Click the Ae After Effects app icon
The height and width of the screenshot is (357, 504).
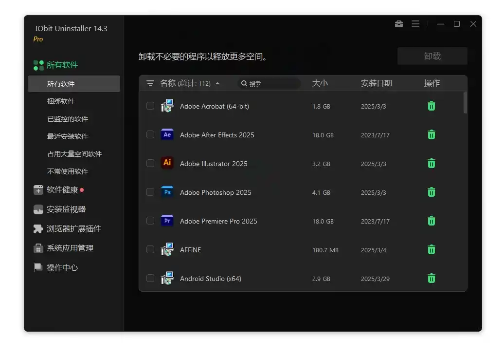coord(167,134)
